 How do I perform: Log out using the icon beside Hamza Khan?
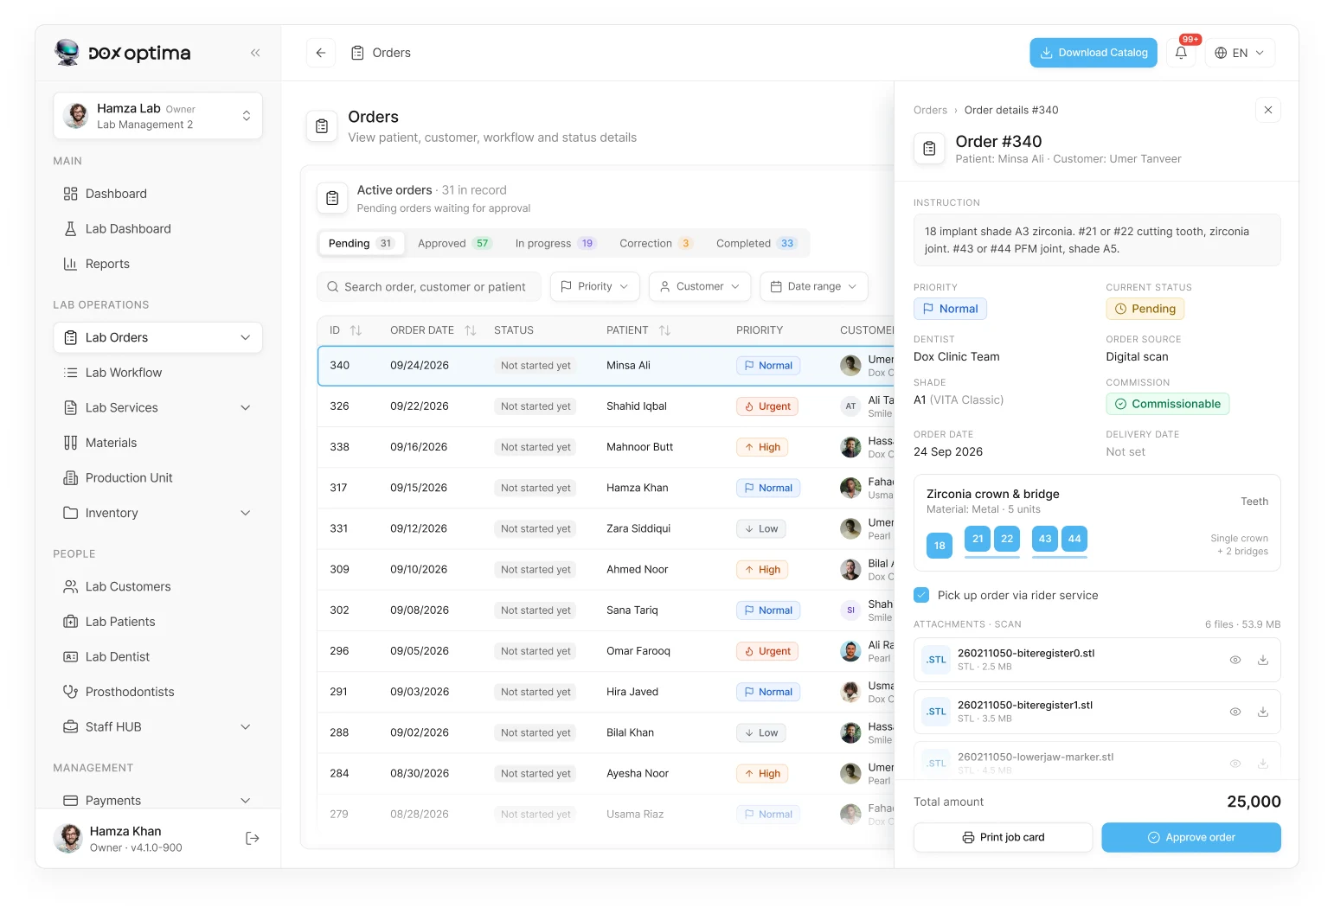coord(253,838)
